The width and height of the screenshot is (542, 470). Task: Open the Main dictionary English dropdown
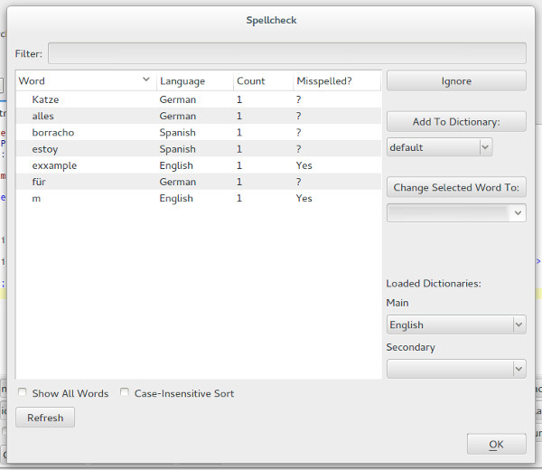(x=456, y=324)
